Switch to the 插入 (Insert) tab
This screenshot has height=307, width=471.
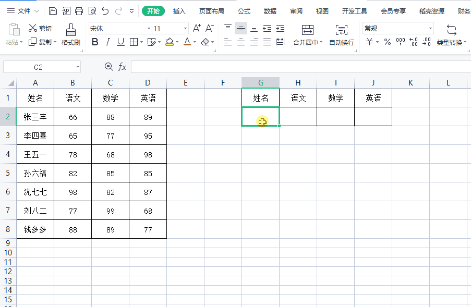click(x=179, y=11)
